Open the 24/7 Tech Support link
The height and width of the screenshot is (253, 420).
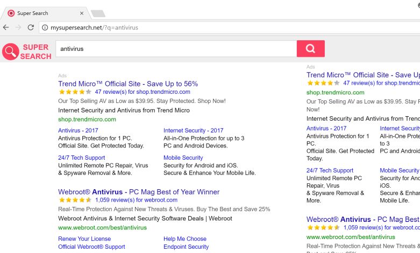(x=81, y=158)
